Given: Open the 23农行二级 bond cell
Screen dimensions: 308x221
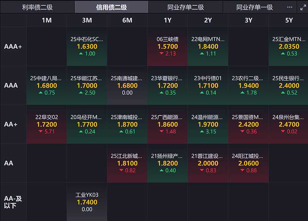Looking at the screenshot, I should coord(248,85).
